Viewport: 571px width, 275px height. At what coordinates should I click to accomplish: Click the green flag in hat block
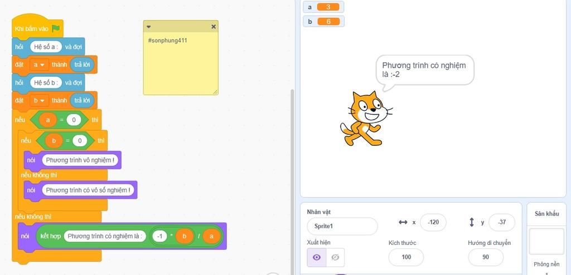[56, 29]
